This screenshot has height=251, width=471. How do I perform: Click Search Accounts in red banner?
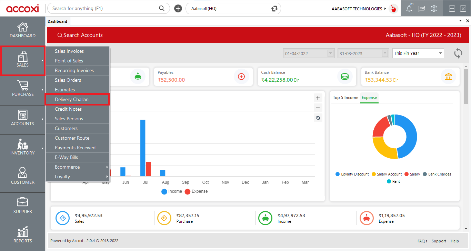80,35
